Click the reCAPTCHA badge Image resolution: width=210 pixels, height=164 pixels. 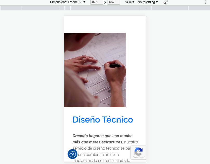(x=138, y=153)
